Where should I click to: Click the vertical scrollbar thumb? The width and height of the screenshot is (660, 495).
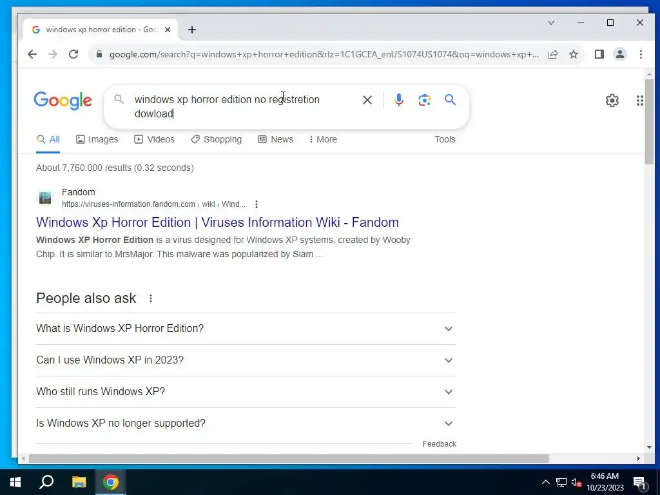[649, 121]
